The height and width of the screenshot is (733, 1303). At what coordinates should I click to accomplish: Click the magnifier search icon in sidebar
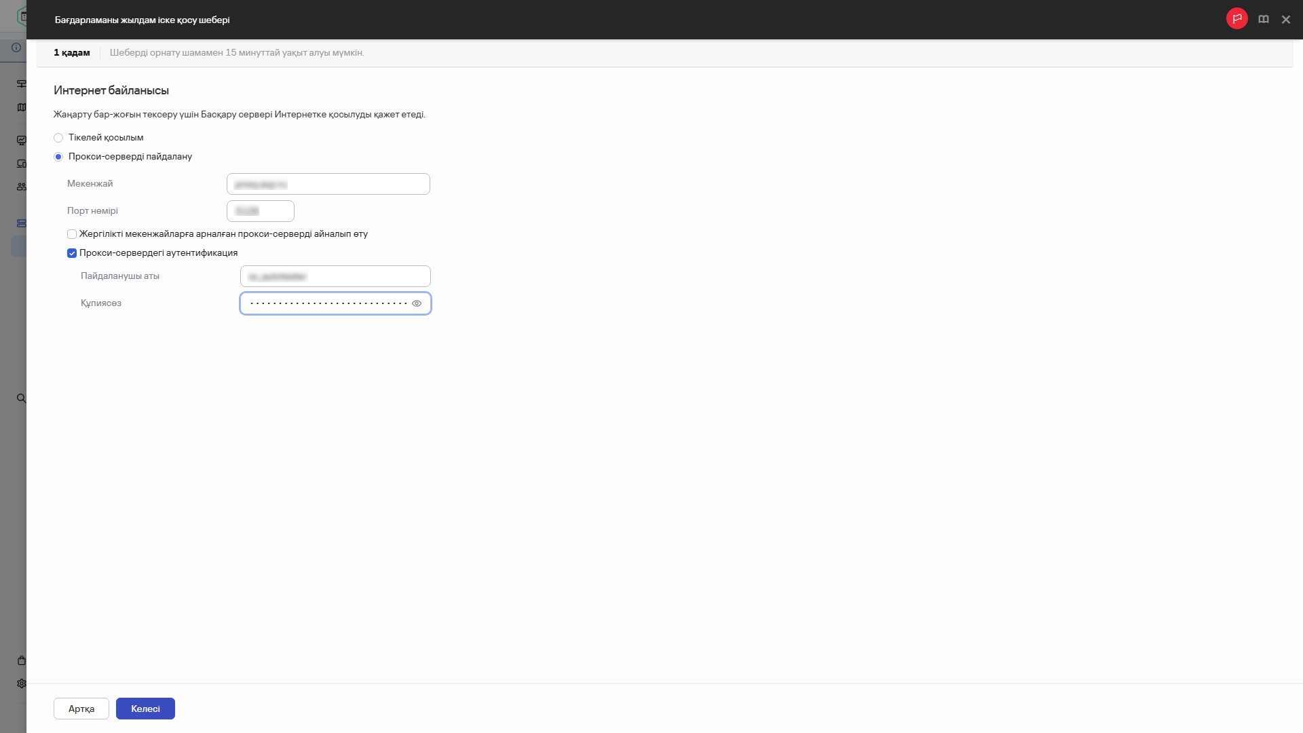(21, 398)
